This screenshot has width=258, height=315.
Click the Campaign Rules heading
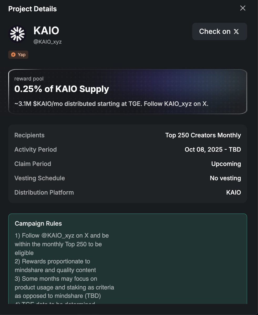(38, 224)
